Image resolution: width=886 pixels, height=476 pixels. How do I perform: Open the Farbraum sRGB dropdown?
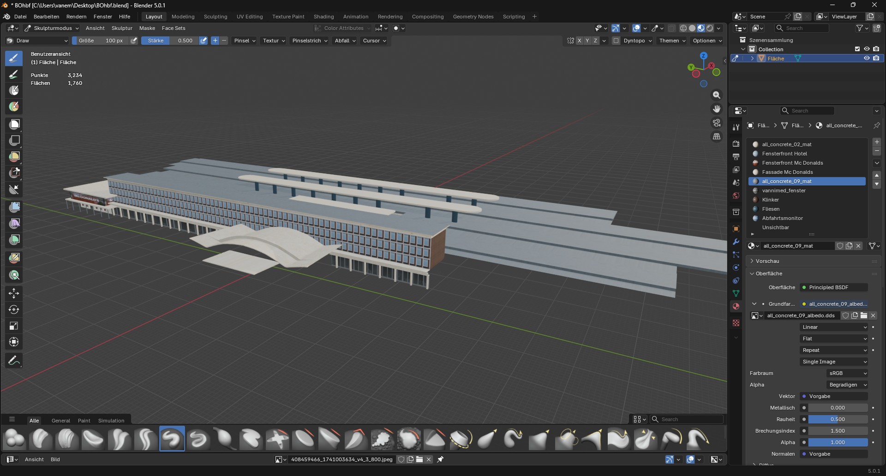coord(847,374)
